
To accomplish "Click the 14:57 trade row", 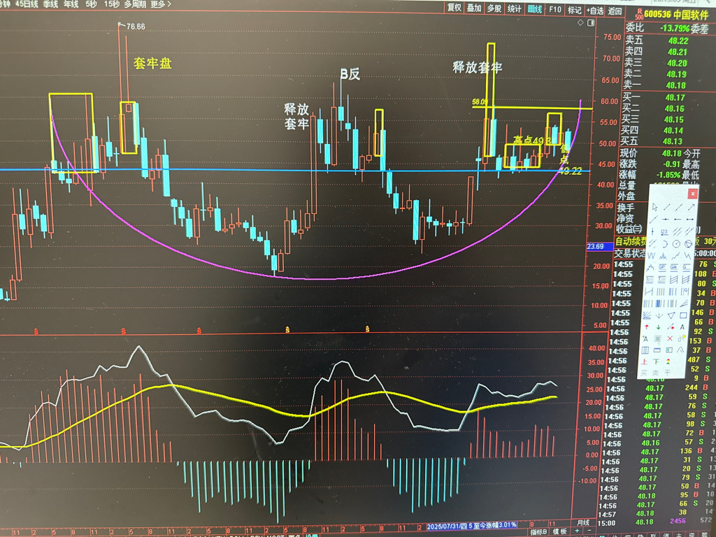I will tap(657, 514).
